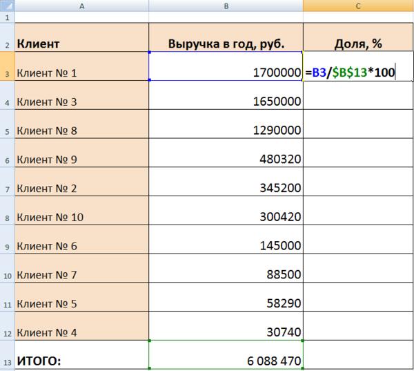
Task: Click the 'Клиент' header cell
Action: (x=82, y=37)
